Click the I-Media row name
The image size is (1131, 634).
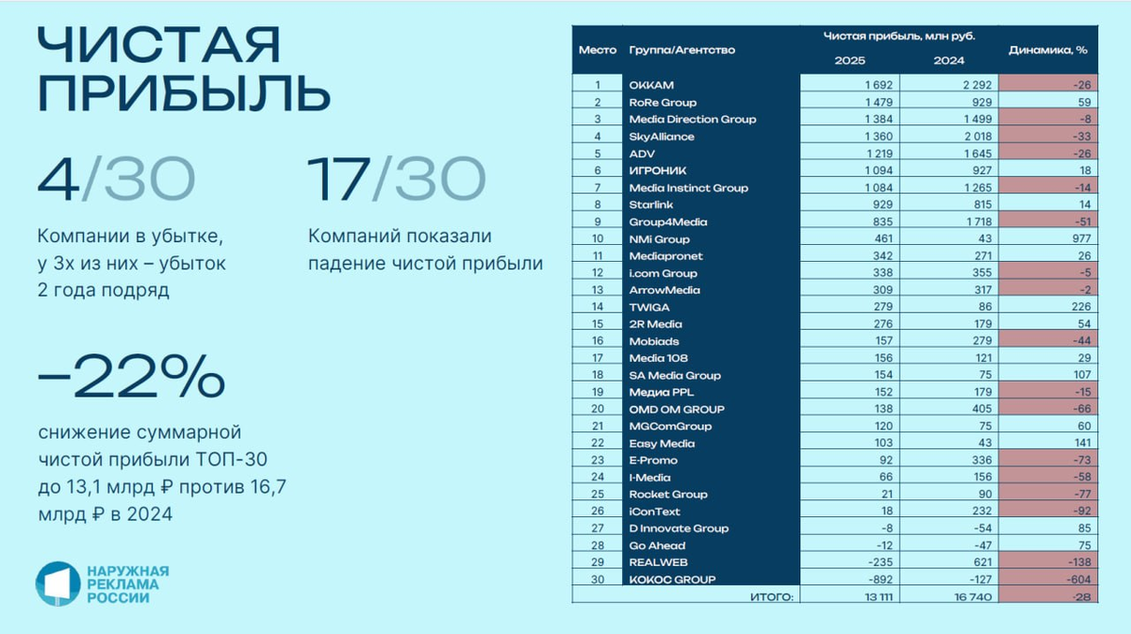[x=648, y=477]
